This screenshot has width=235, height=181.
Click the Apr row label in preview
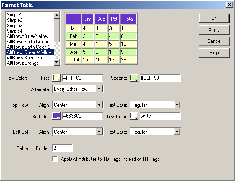point(73,52)
